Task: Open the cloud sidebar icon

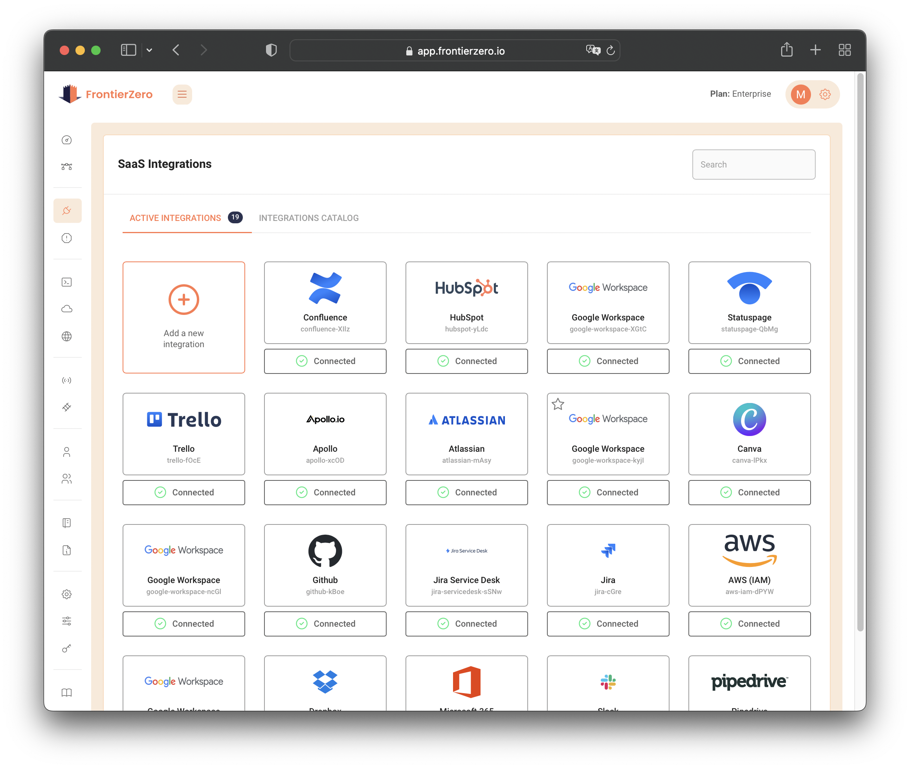Action: pos(67,309)
